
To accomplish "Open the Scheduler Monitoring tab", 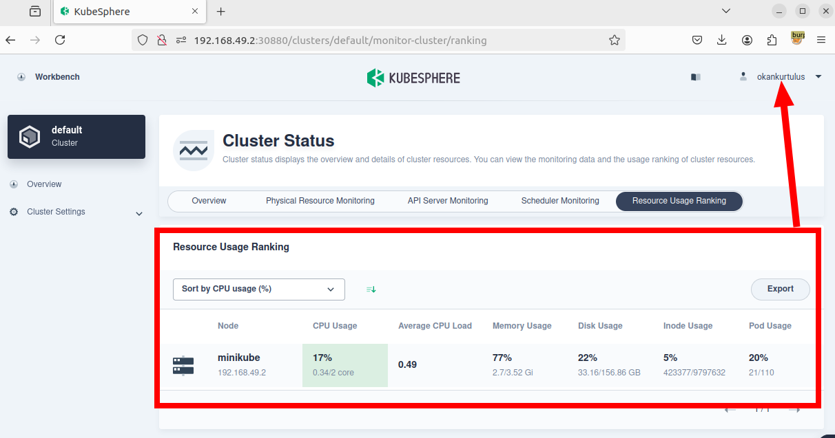I will (559, 201).
